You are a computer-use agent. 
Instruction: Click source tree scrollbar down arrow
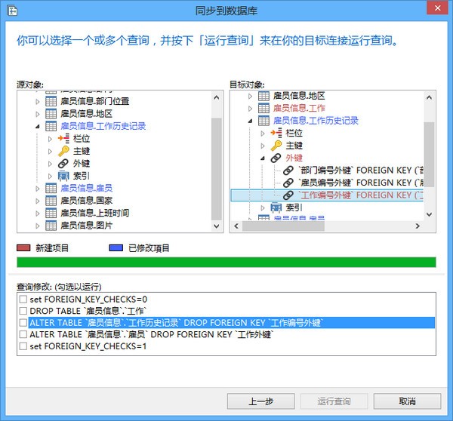click(217, 226)
